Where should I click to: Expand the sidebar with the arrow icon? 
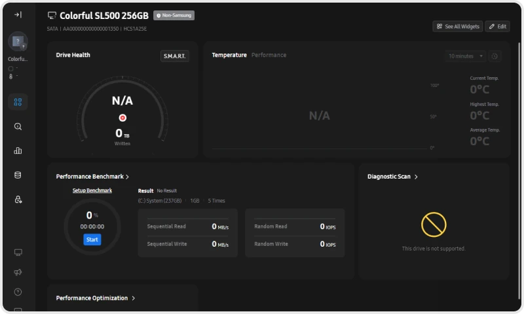tap(18, 14)
